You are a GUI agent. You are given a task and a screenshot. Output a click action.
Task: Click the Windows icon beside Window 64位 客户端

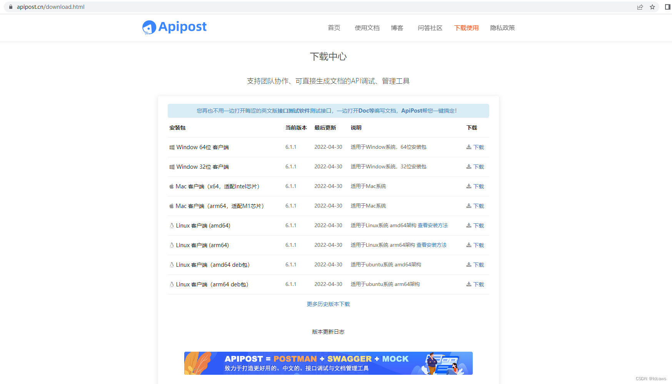click(172, 147)
